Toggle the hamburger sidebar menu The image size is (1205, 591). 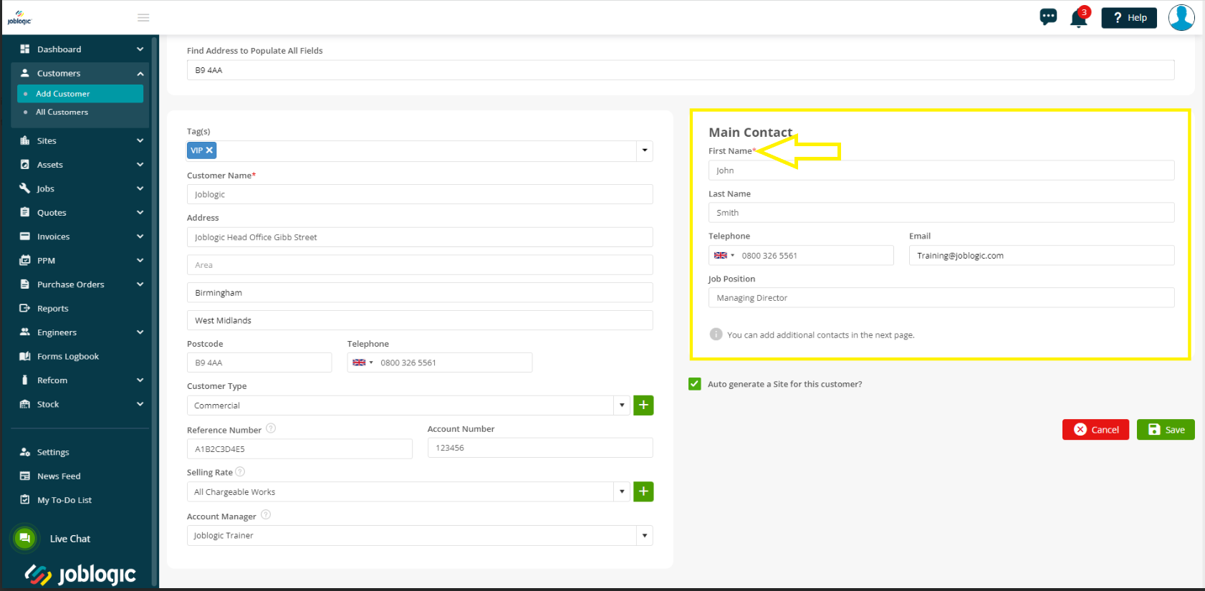[x=143, y=17]
